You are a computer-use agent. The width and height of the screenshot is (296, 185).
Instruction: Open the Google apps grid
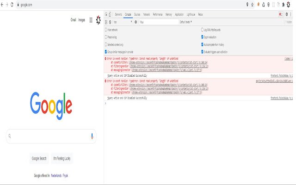(91, 20)
